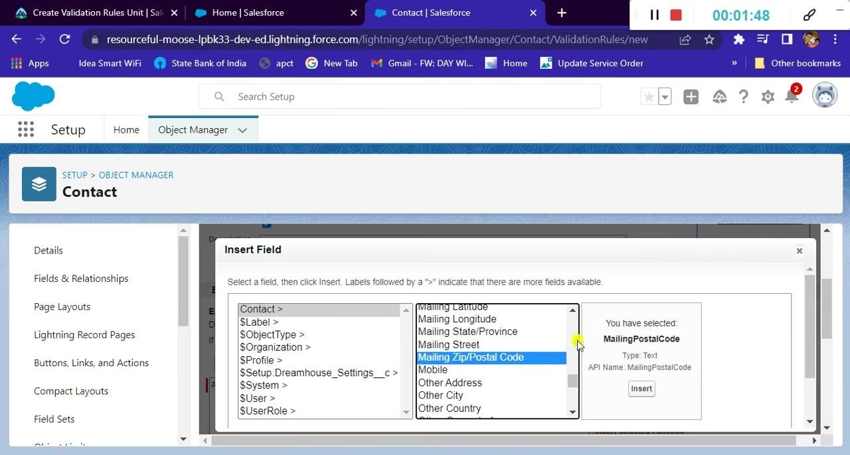Viewport: 850px width, 455px height.
Task: Open the notifications bell
Action: pos(792,97)
